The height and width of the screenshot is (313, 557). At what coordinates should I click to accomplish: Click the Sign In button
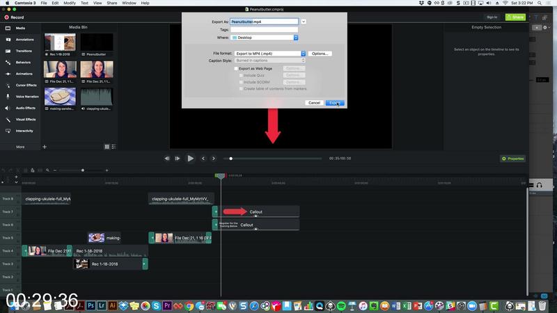coord(492,17)
